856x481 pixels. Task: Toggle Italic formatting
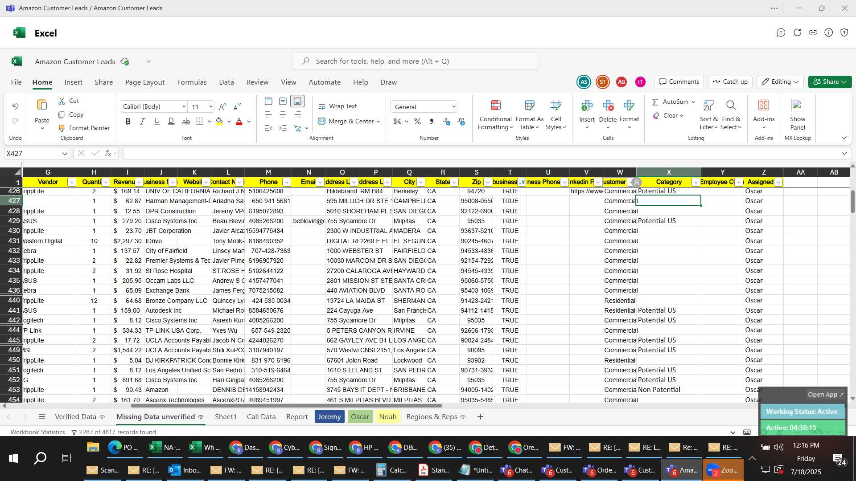(x=142, y=121)
